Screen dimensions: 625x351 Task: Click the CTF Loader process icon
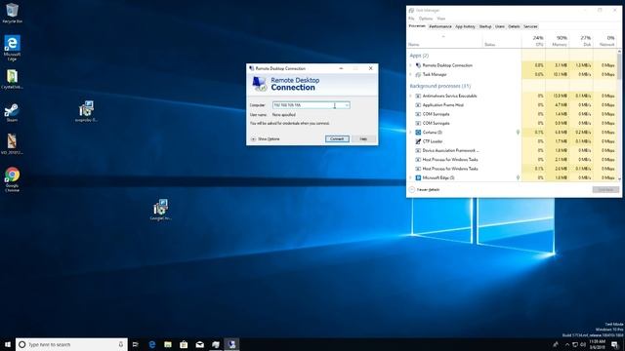(x=418, y=141)
